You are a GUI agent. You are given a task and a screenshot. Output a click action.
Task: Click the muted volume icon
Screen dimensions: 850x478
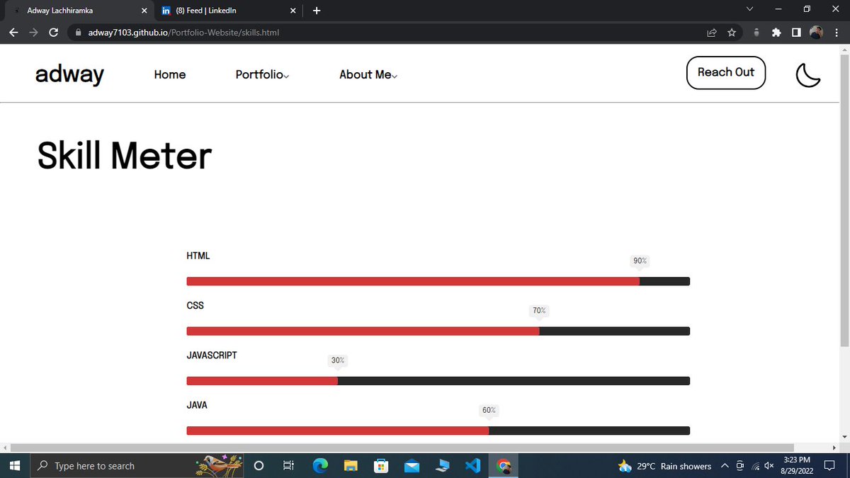(769, 466)
